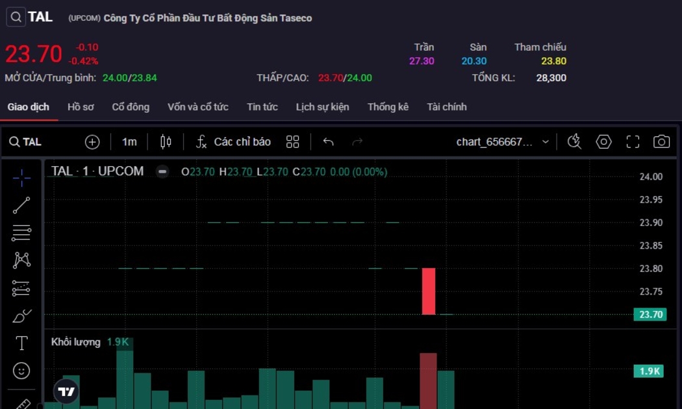Open the Tin tức tab

[262, 107]
